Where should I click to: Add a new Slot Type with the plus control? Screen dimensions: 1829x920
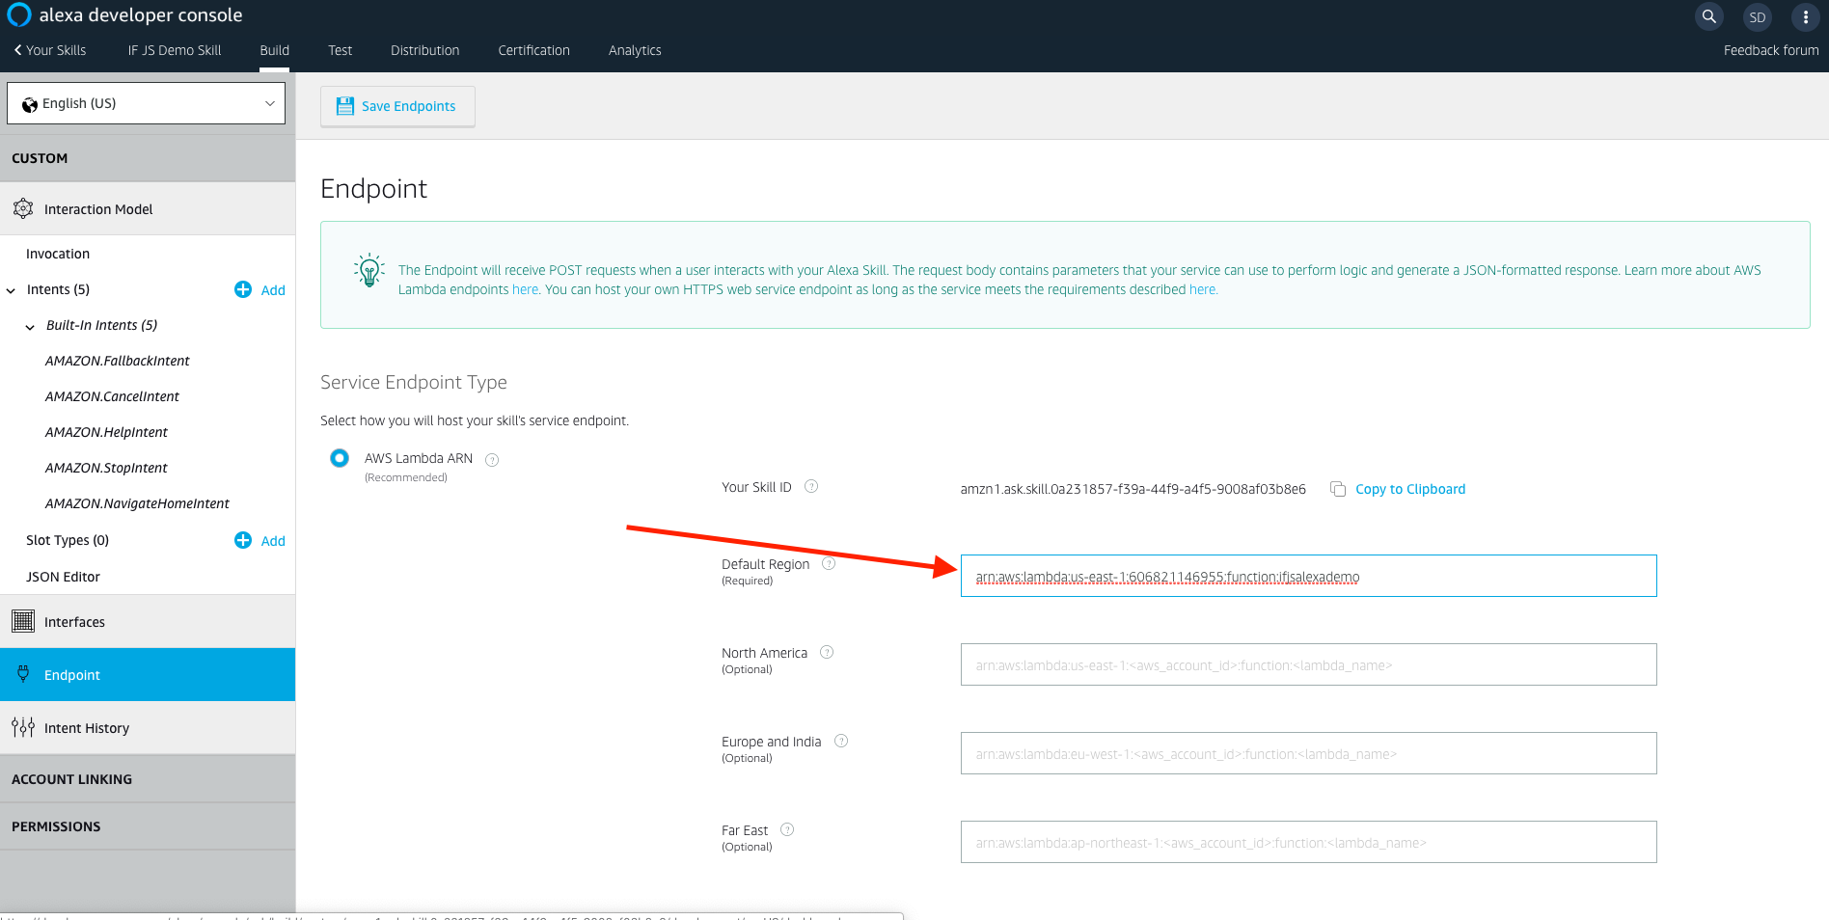tap(242, 540)
